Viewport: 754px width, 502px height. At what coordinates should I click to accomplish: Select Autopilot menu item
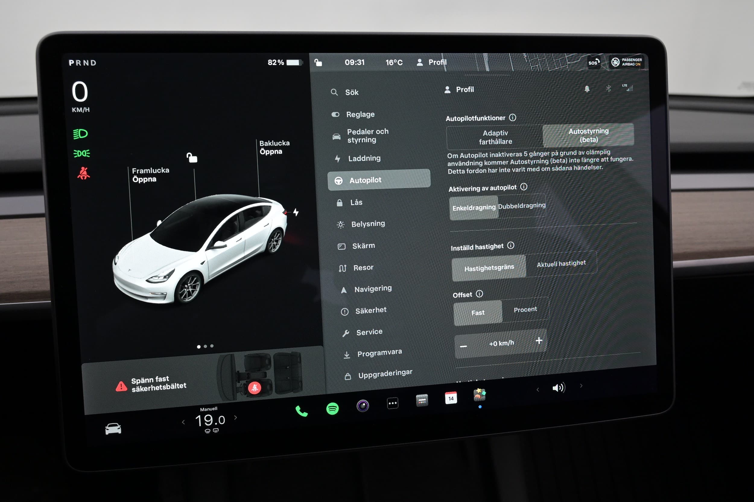(x=379, y=180)
